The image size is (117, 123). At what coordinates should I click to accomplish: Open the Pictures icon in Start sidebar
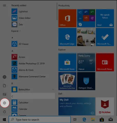(5, 94)
